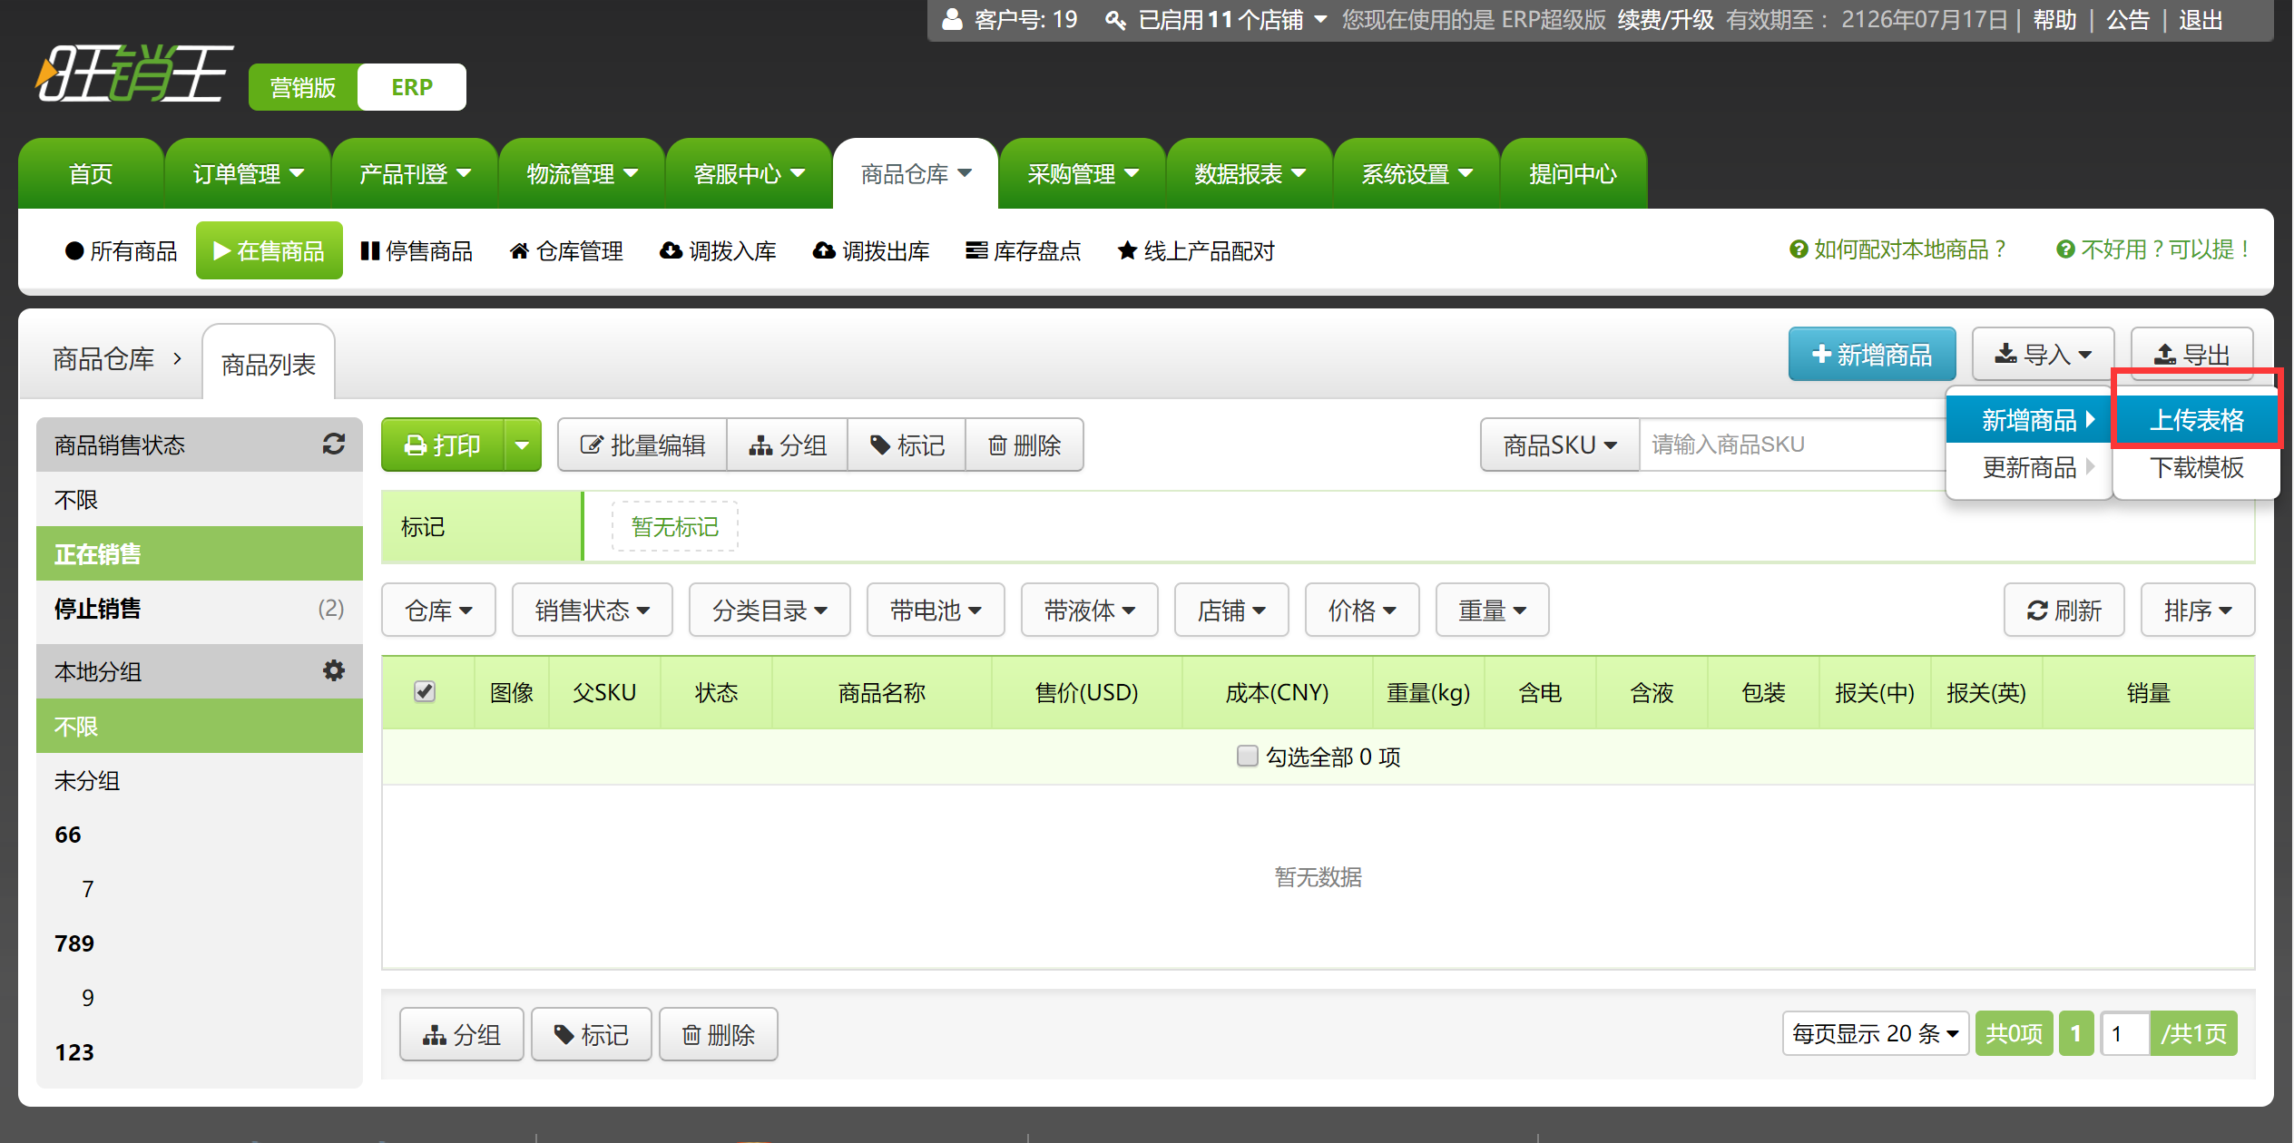
Task: Click the blue 新增商品 plus button
Action: (x=1871, y=354)
